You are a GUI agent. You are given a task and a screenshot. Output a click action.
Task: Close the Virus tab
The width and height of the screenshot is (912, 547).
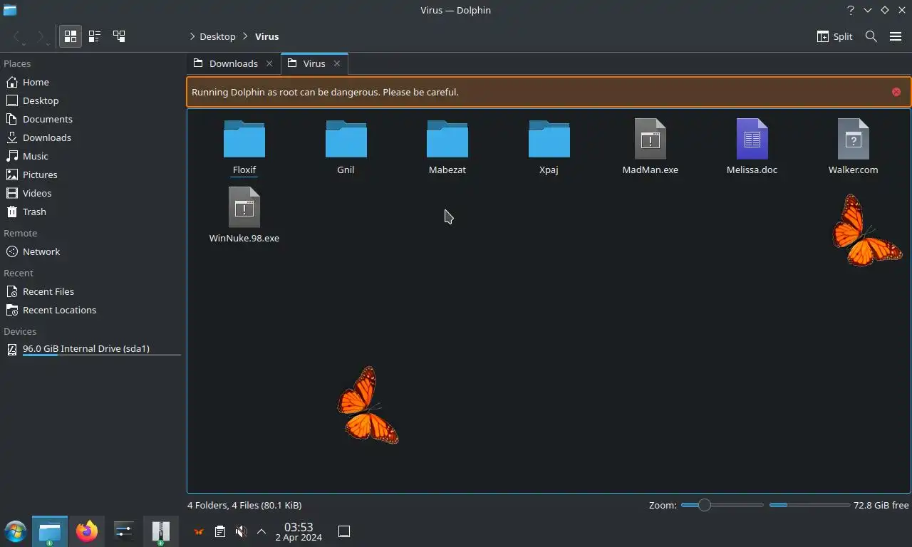click(x=337, y=63)
